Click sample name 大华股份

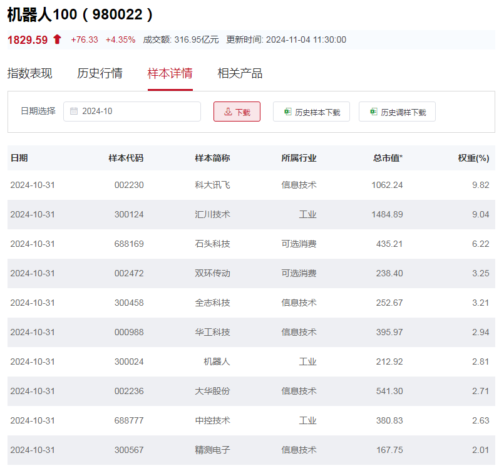click(212, 391)
